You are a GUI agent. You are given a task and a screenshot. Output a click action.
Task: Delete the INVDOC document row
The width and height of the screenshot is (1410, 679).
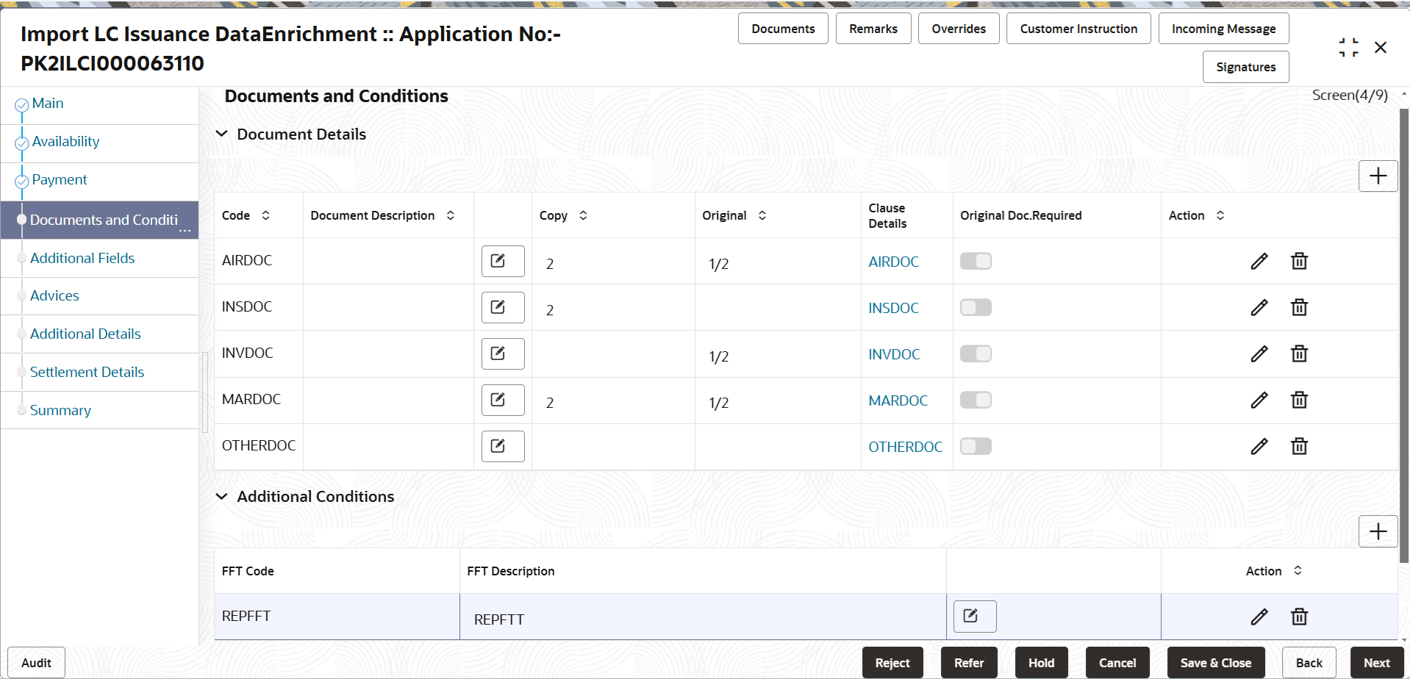(x=1300, y=353)
